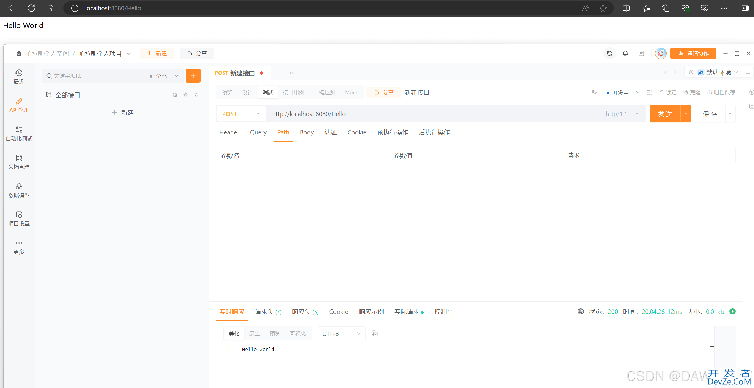Click green download response icon

(x=732, y=311)
